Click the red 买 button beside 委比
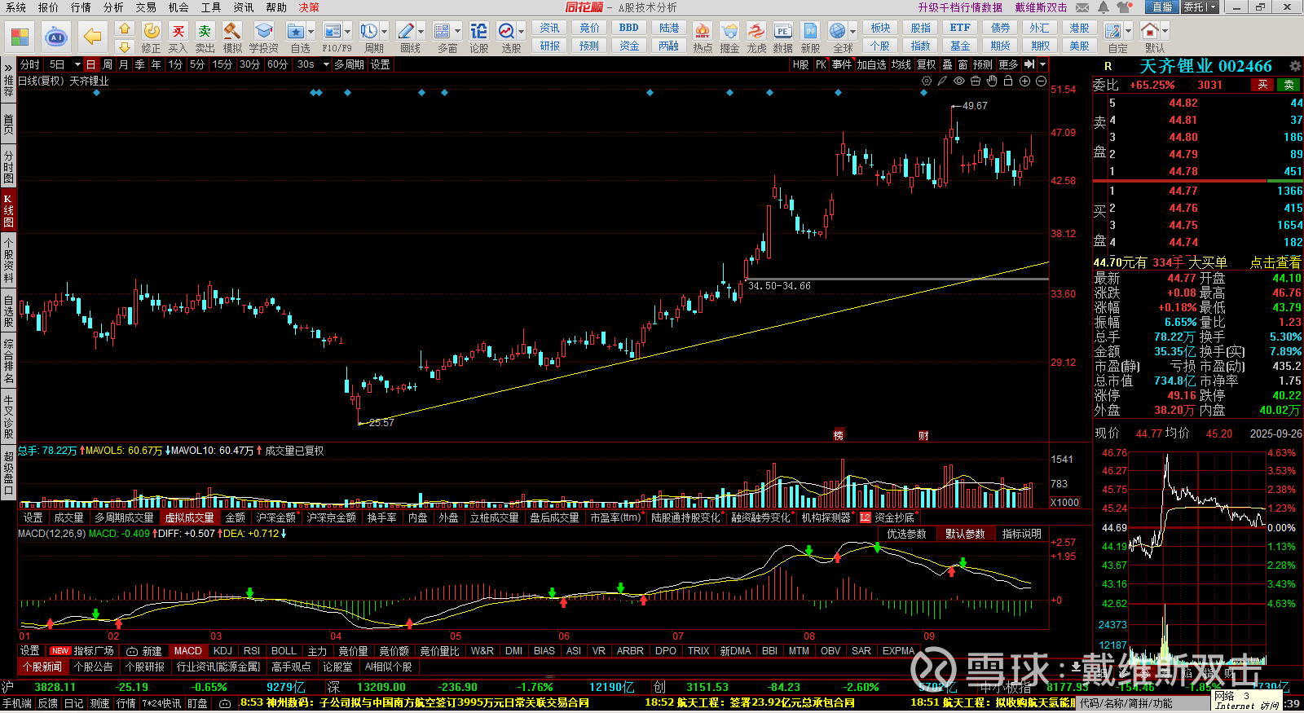This screenshot has width=1304, height=713. 1262,85
